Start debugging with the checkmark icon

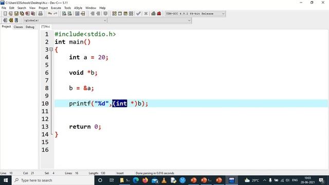[x=138, y=14]
